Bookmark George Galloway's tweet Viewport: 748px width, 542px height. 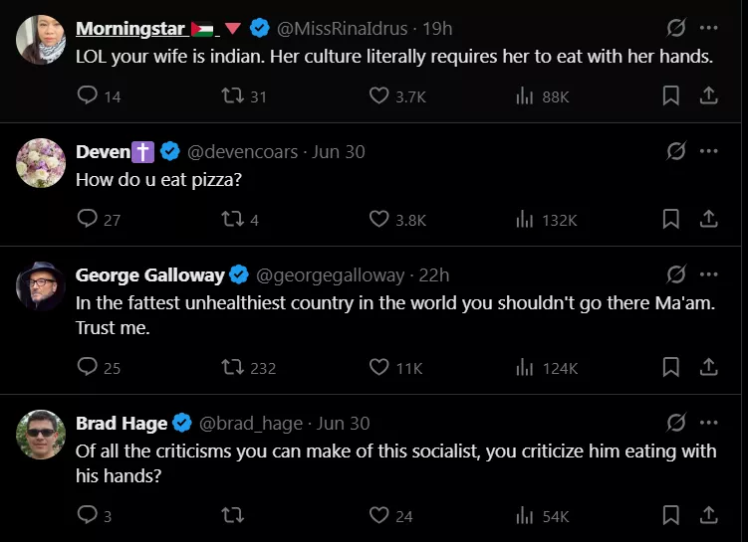click(671, 368)
